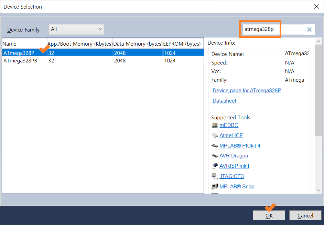Close the Device Selection dialog
324x225 pixels.
(x=316, y=7)
